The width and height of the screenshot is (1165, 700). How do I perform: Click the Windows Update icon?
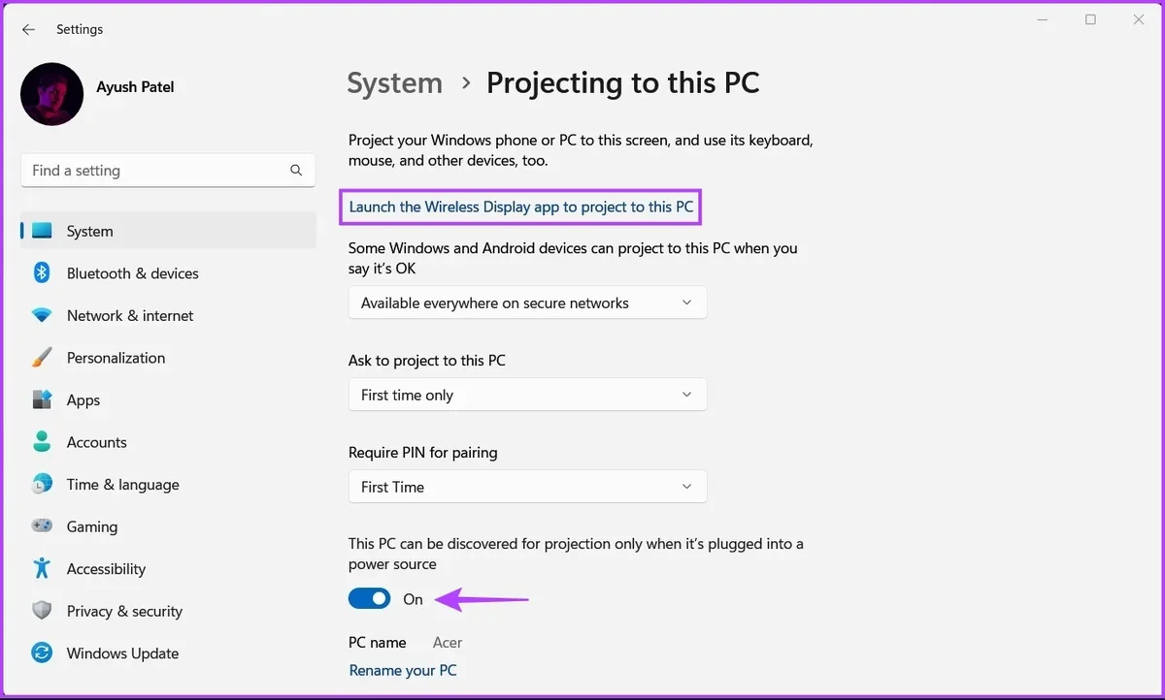coord(42,653)
